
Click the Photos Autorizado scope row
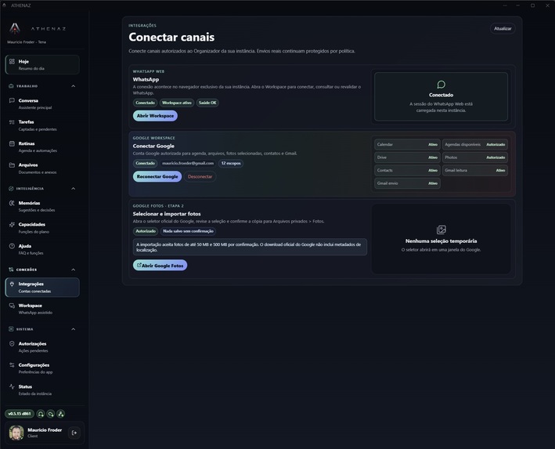[x=475, y=158]
